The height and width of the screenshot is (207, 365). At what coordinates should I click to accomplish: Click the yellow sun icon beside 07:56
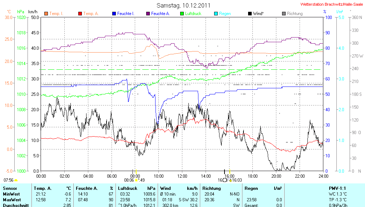[x=16, y=180]
